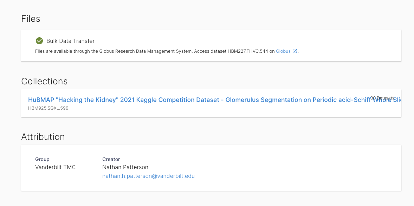The width and height of the screenshot is (414, 206).
Task: Click the green checkmark next to Bulk Data Transfer
Action: coord(39,41)
